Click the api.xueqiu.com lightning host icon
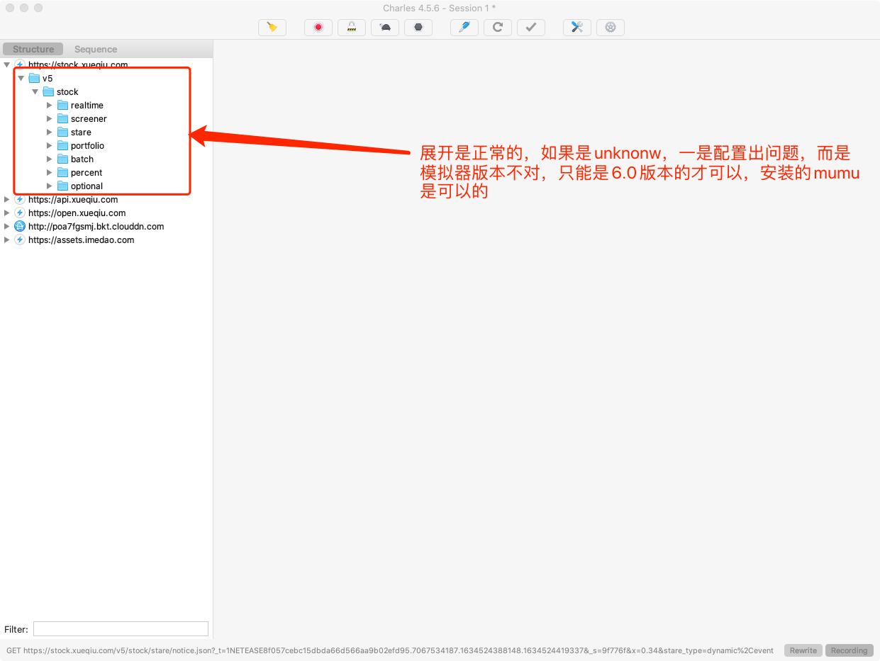Image resolution: width=880 pixels, height=661 pixels. click(x=20, y=199)
